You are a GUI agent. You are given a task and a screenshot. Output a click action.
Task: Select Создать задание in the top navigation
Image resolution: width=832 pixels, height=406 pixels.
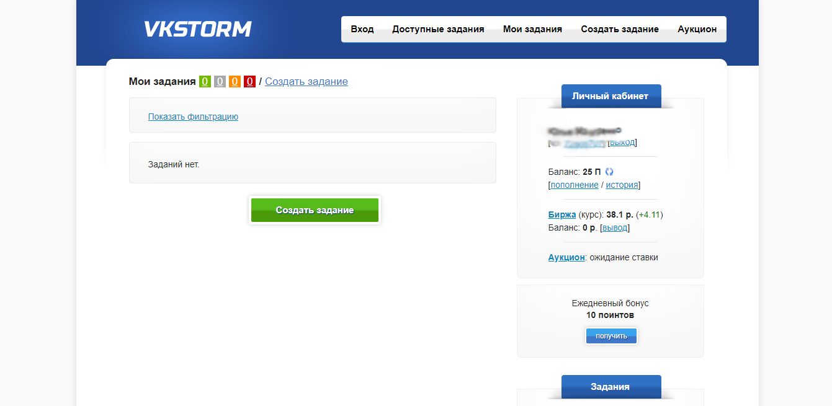tap(620, 29)
